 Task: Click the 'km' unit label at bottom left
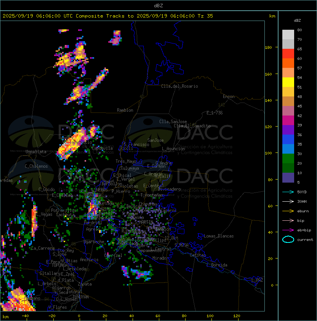point(6,317)
